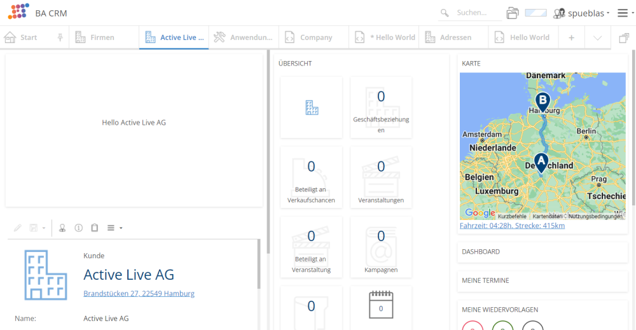Switch to the Firmen tab
This screenshot has height=330, width=636.
(95, 38)
